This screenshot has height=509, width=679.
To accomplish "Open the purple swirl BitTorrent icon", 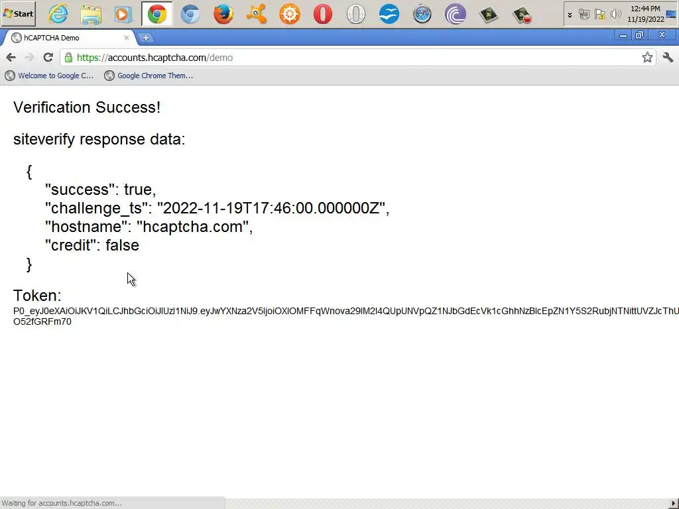I will tap(455, 15).
